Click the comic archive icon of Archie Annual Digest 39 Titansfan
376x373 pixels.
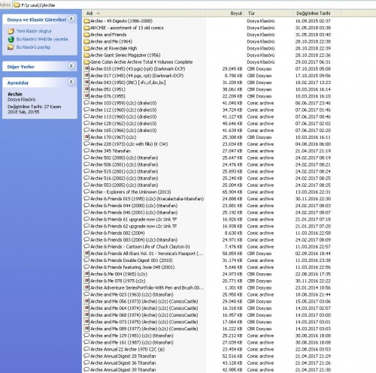click(86, 369)
